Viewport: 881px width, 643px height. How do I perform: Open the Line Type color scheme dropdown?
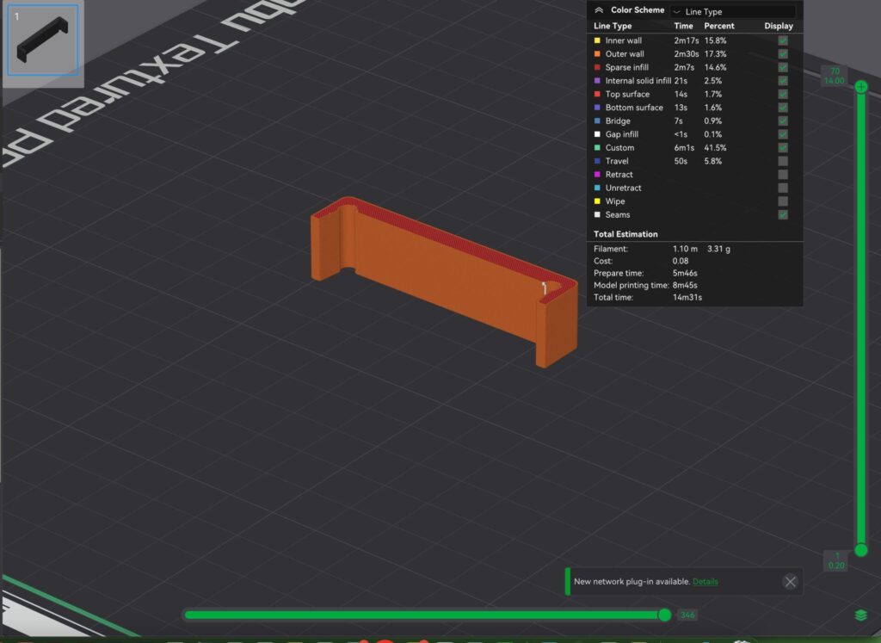(x=731, y=12)
